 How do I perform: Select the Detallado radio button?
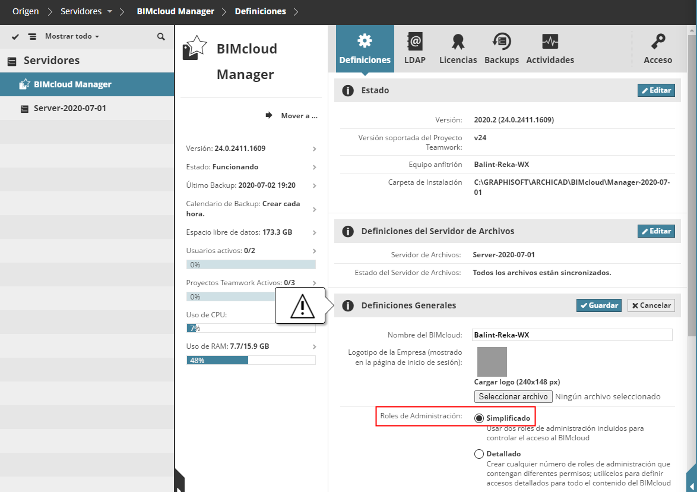pyautogui.click(x=479, y=454)
